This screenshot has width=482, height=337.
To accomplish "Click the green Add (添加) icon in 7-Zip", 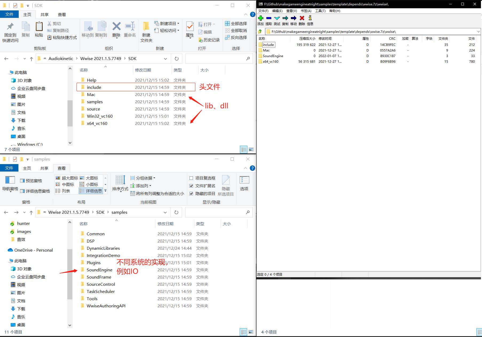I will point(261,18).
